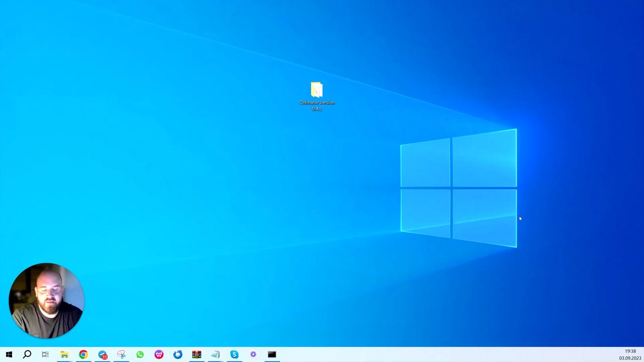This screenshot has height=362, width=644.
Task: Open the Snipping tool scissors icon
Action: [121, 354]
